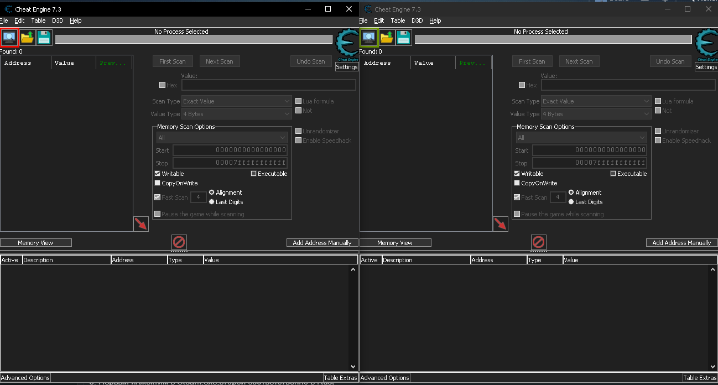Click the Cheat Engine logo in left window

[347, 44]
